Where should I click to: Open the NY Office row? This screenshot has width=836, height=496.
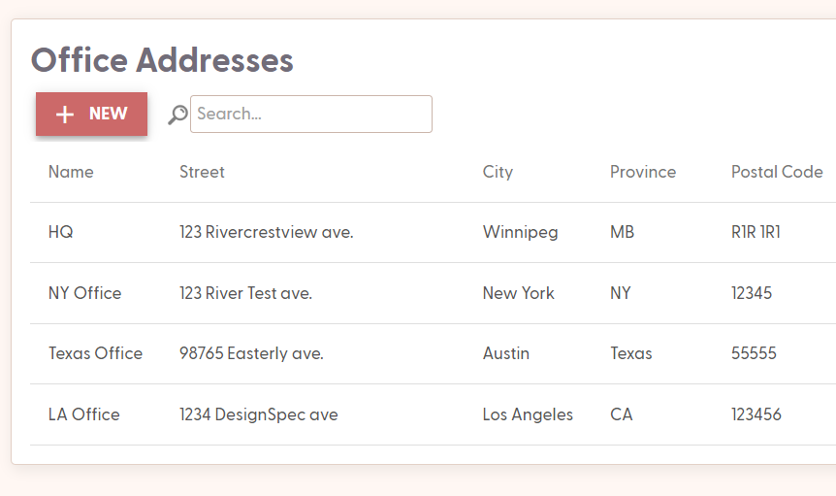coord(433,293)
